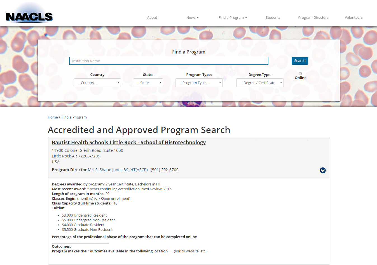Click Find a Program breadcrumb link

pyautogui.click(x=74, y=117)
